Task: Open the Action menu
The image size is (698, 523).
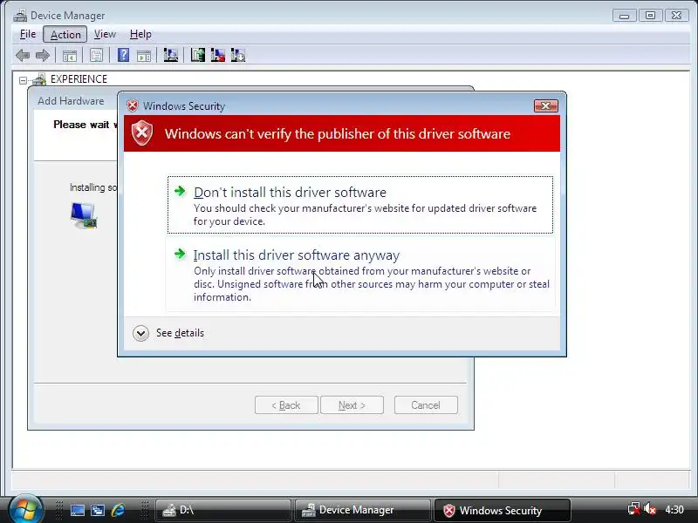Action: [x=65, y=34]
